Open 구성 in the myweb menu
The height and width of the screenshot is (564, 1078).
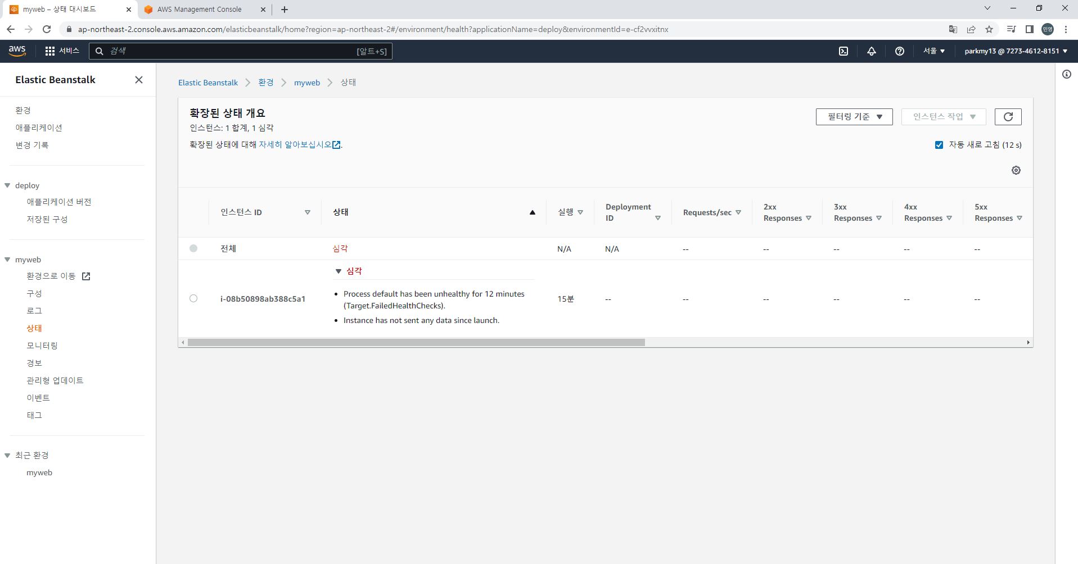[34, 293]
